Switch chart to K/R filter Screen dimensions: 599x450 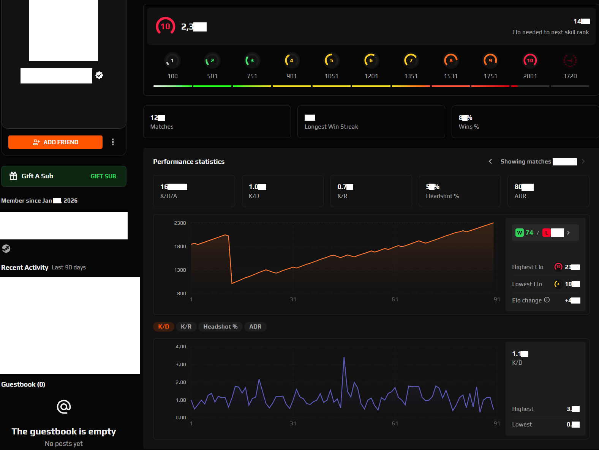coord(186,327)
